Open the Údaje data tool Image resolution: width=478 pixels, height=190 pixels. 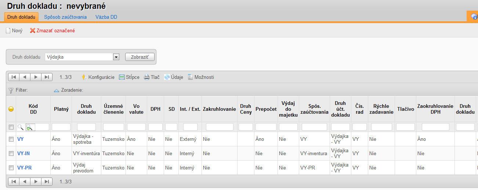[167, 77]
